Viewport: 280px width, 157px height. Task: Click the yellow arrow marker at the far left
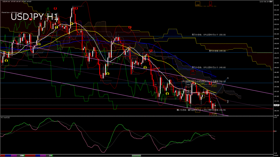(x=6, y=60)
